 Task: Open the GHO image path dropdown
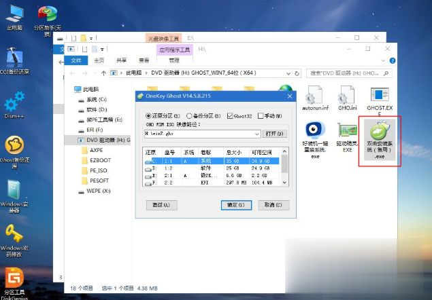(x=256, y=134)
